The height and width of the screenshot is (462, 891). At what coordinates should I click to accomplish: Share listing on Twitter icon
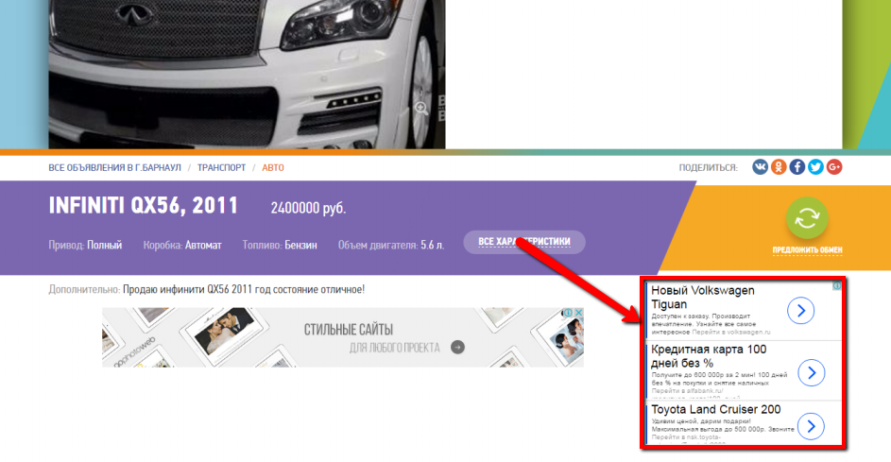click(815, 166)
